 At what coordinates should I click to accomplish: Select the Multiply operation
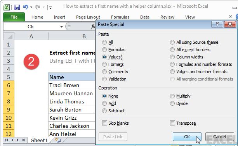click(172, 96)
